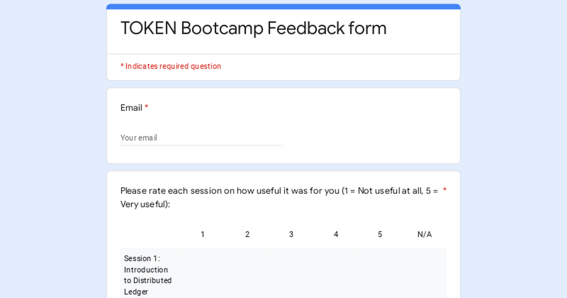Image resolution: width=567 pixels, height=298 pixels.
Task: Click the Session 1 Introduction row label
Action: coord(148,275)
